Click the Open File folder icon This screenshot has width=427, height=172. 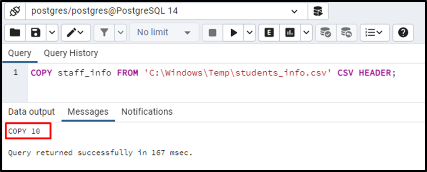tap(15, 33)
